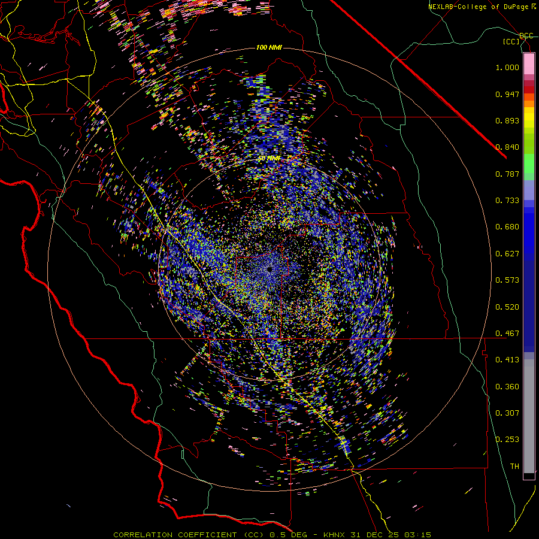This screenshot has height=539, width=539.
Task: Click the CORRELATION COEFFICIENT caption text
Action: tap(175, 535)
